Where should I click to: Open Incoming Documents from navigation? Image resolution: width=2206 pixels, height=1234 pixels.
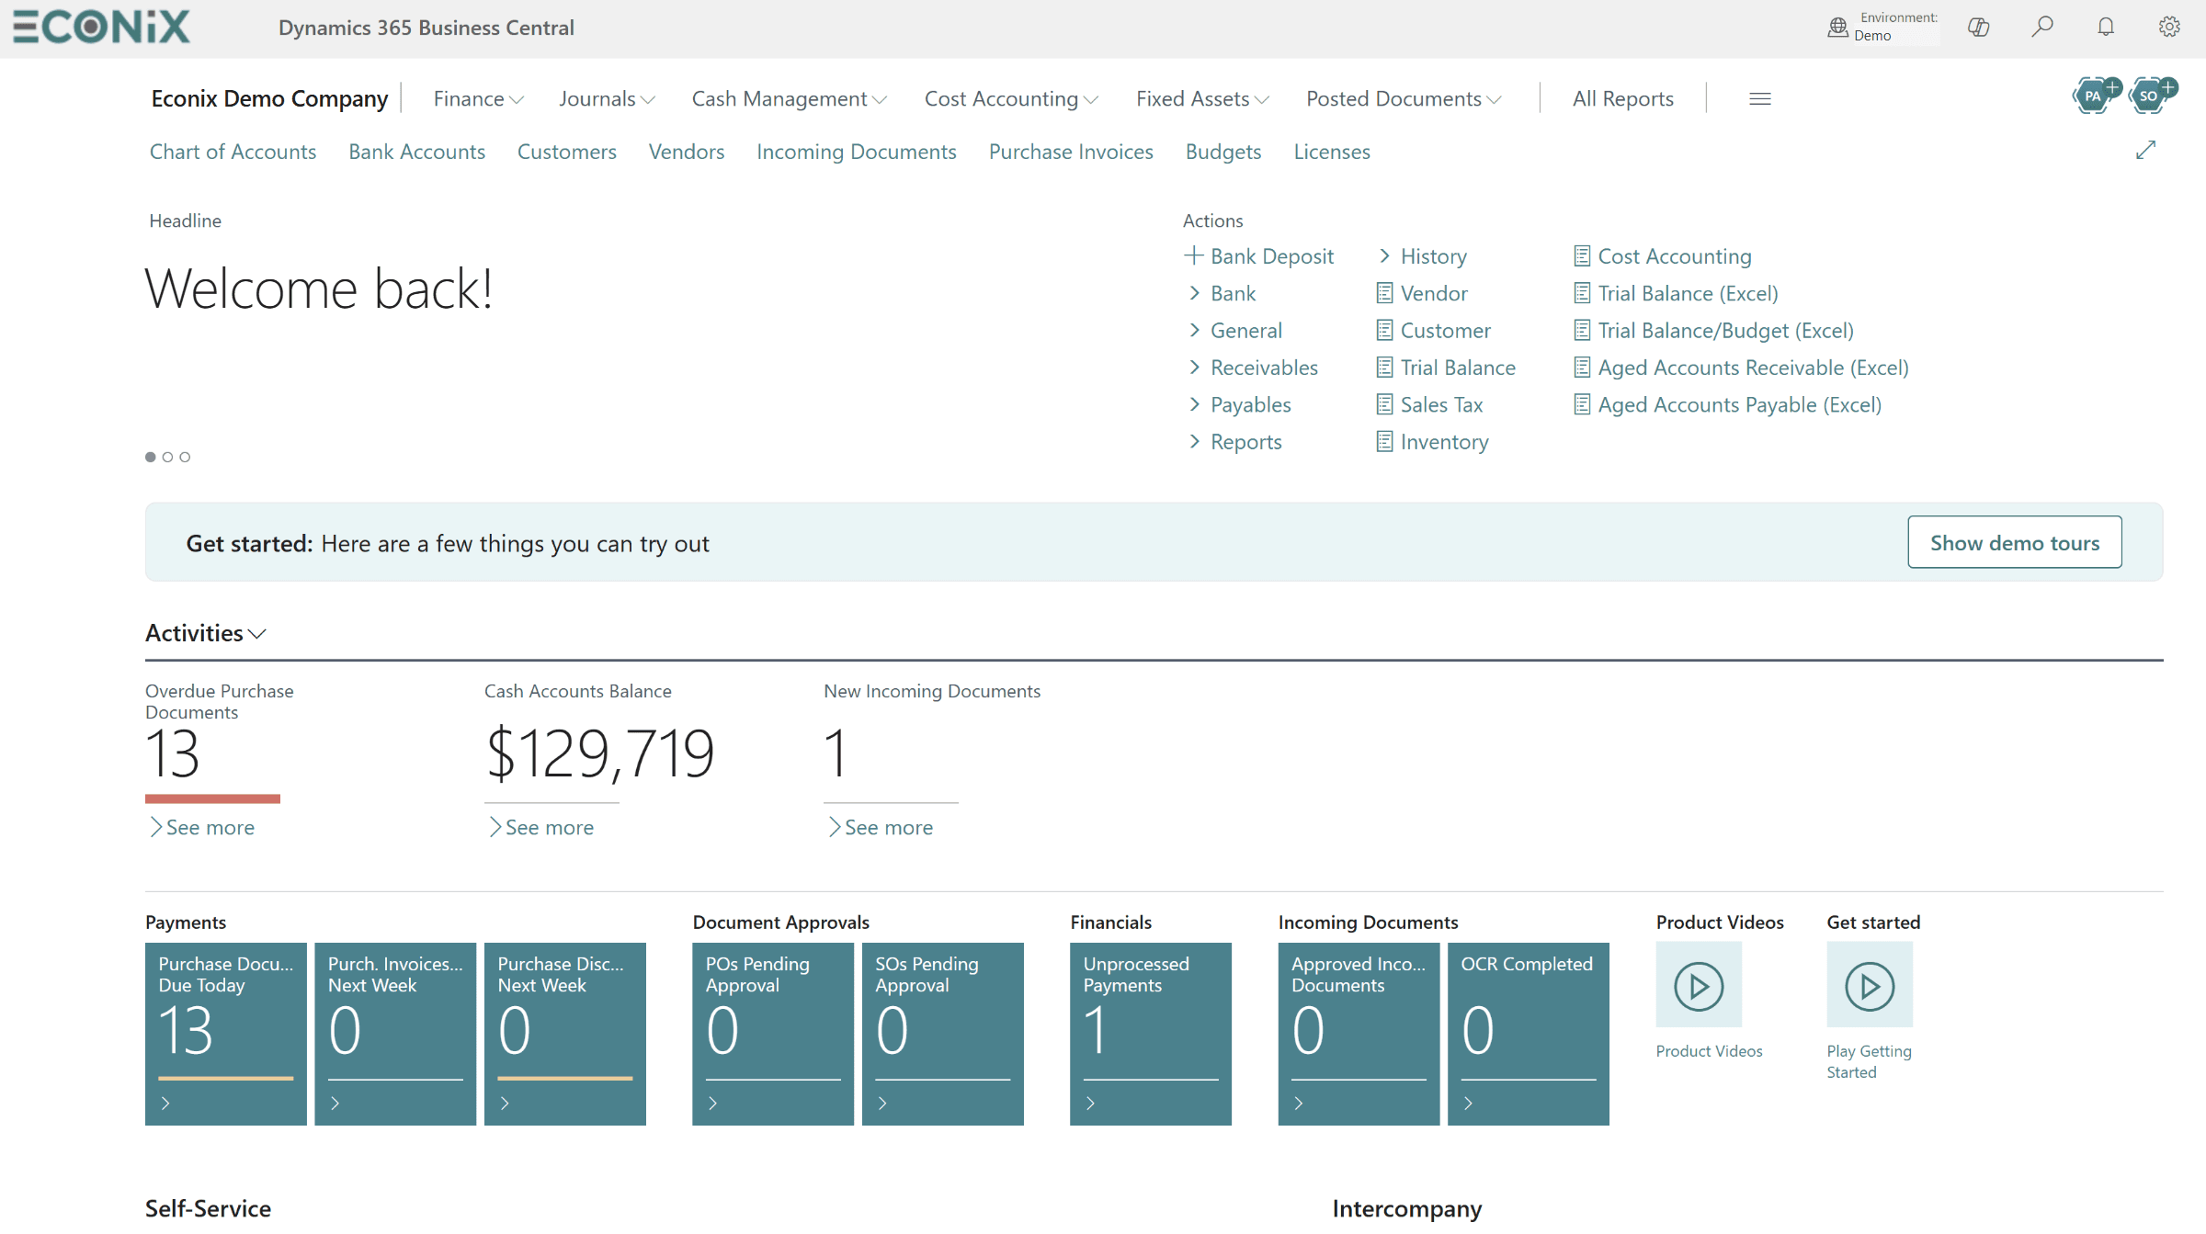[856, 152]
